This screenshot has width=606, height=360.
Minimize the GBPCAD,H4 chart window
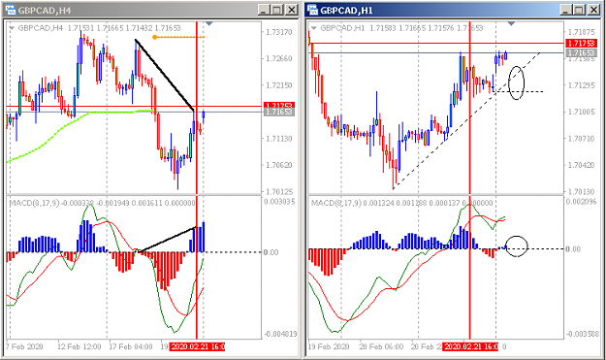tap(264, 10)
